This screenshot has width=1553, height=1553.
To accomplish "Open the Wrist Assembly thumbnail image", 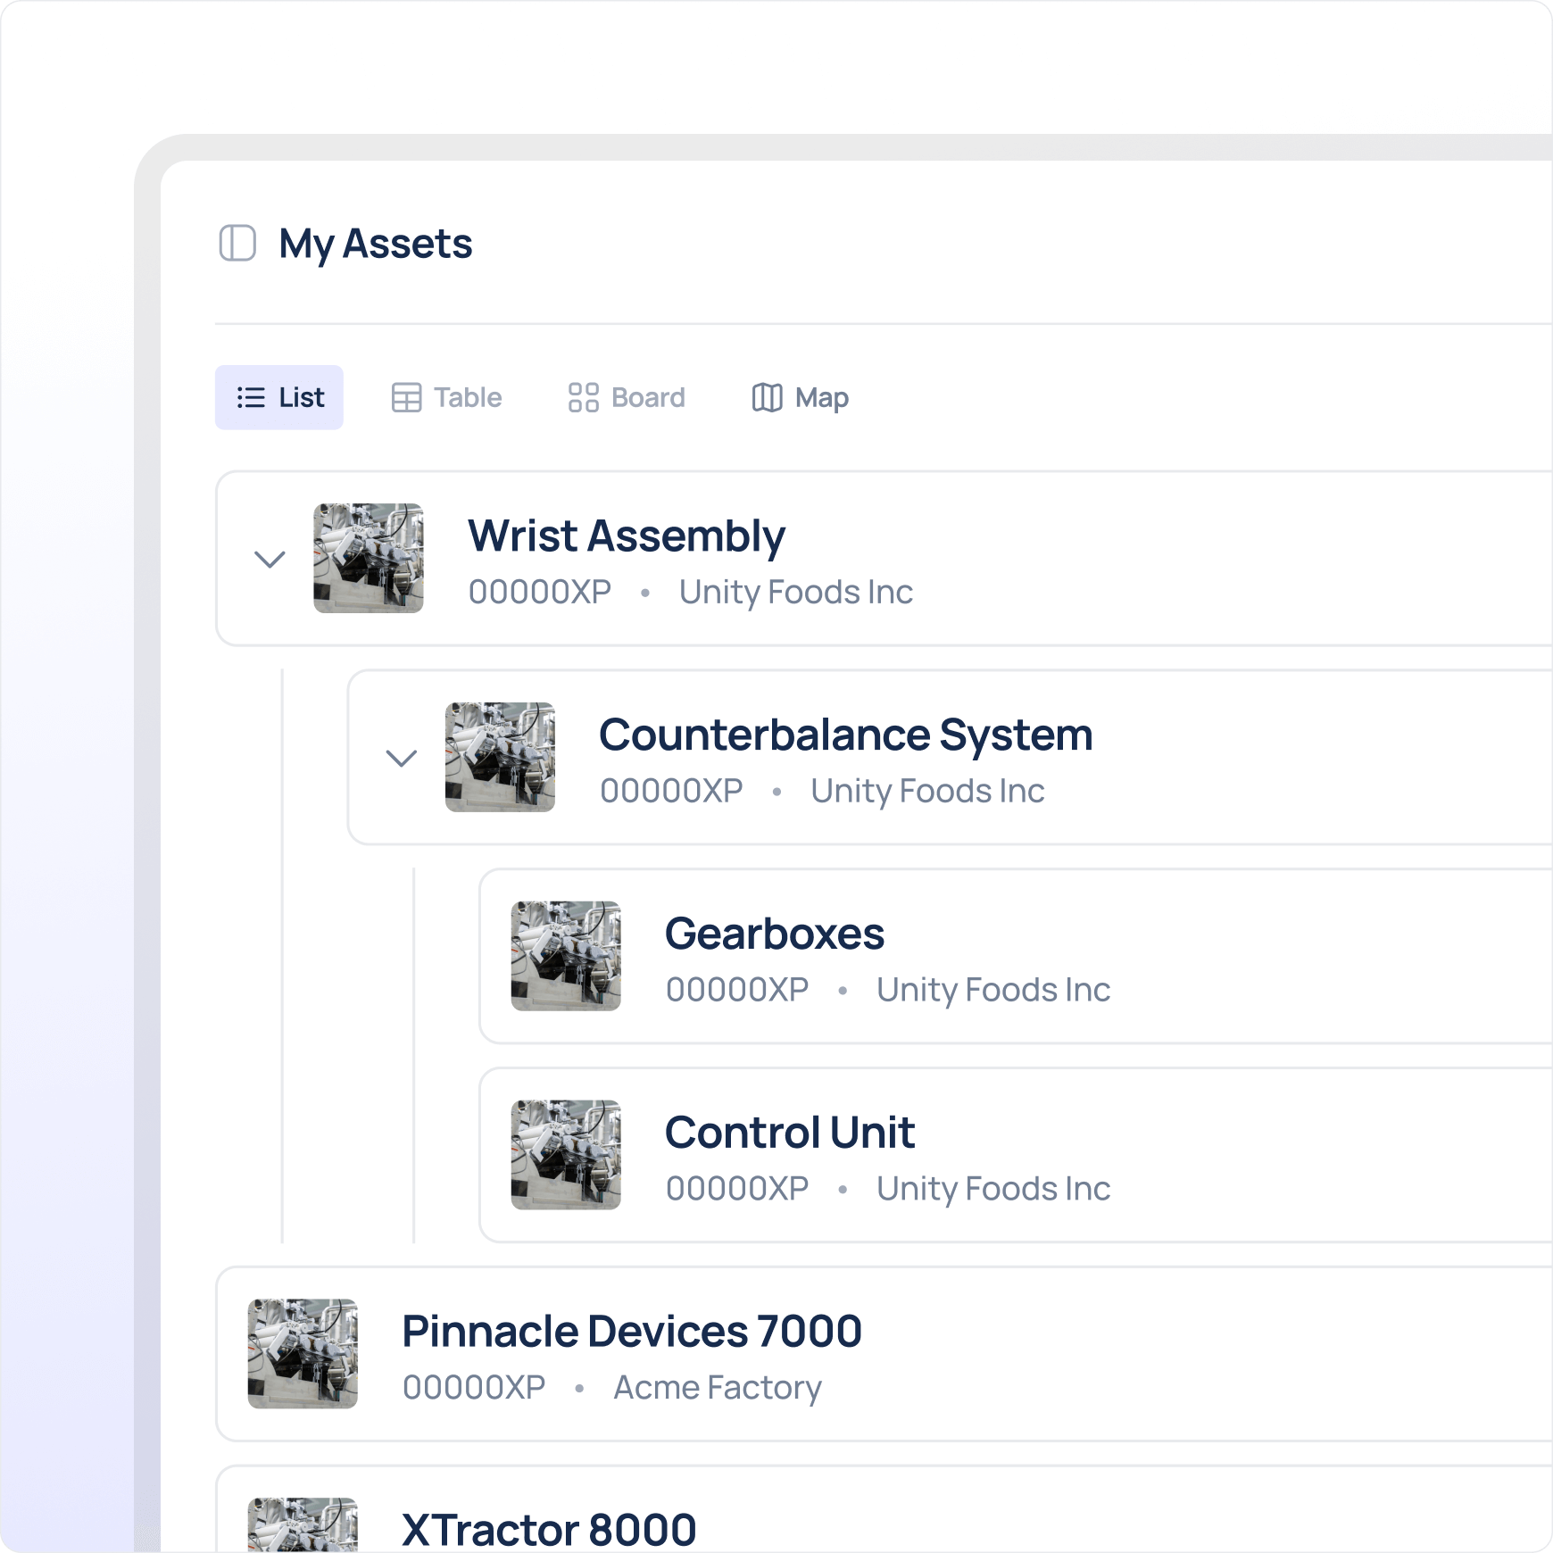I will pos(369,558).
